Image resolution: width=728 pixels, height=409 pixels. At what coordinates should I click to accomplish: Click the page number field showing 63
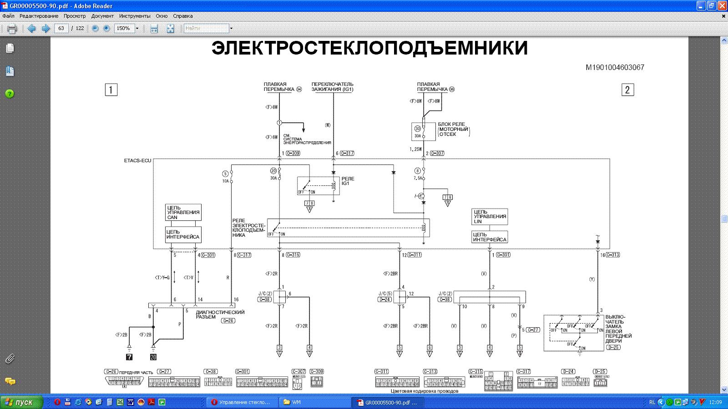click(x=61, y=28)
